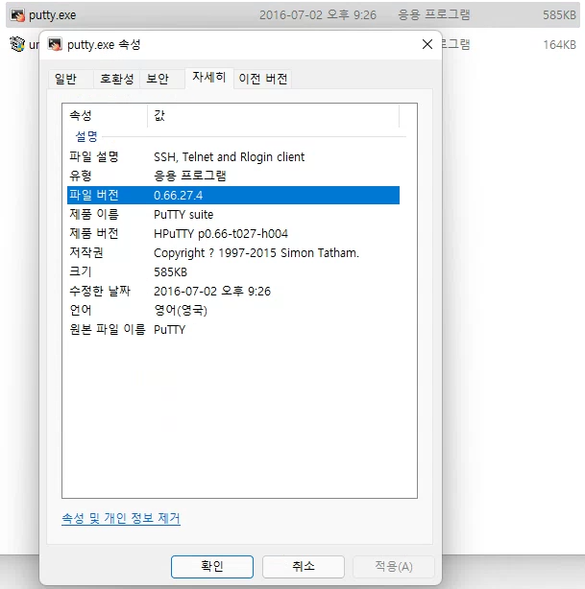
Task: Click the disabled 적용(A) button
Action: click(394, 567)
